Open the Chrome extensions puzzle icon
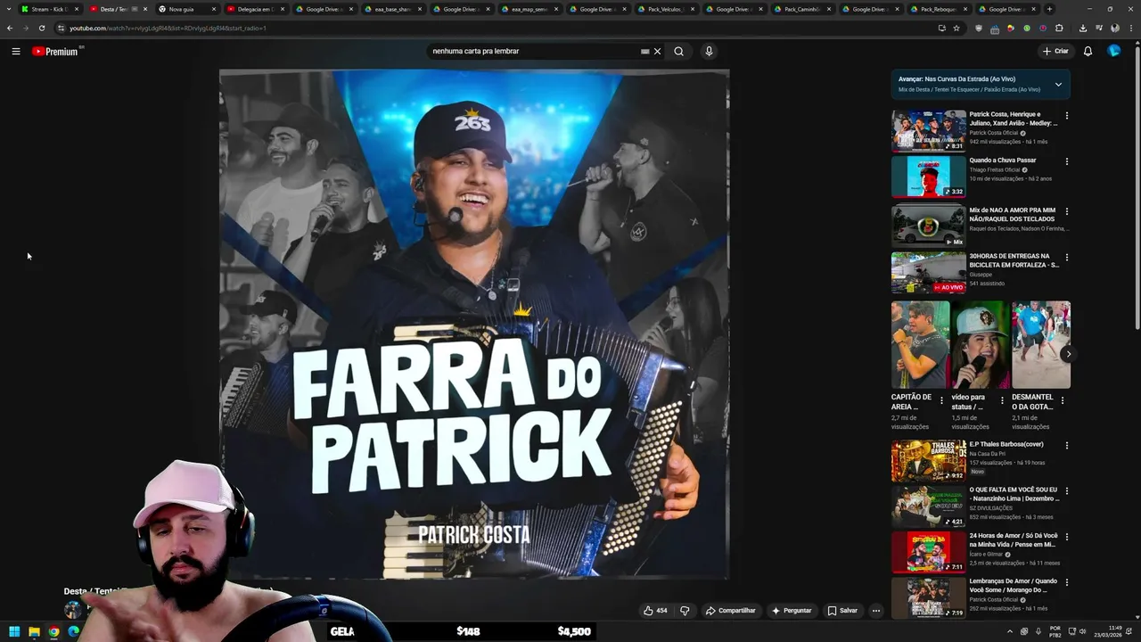1141x642 pixels. coord(1059,28)
